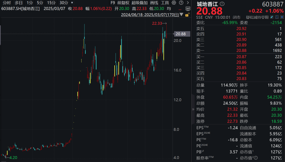This screenshot has width=285, height=162.
Task: Click the 外盘 value 60.65万
Action: (x=230, y=97)
